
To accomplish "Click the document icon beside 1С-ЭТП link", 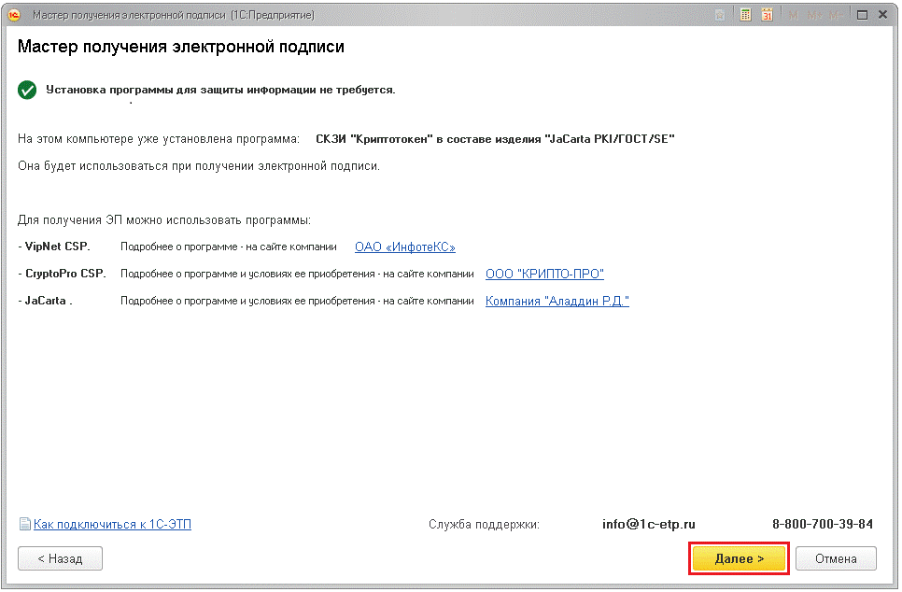I will point(24,524).
